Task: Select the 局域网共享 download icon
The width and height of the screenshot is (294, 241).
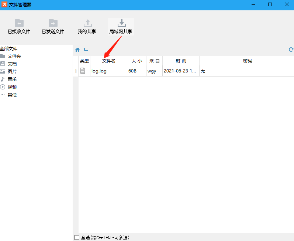Action: [x=121, y=23]
